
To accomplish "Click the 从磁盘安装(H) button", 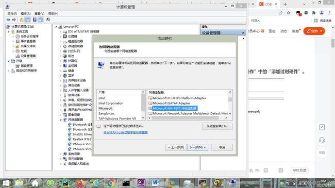I will pyautogui.click(x=217, y=126).
